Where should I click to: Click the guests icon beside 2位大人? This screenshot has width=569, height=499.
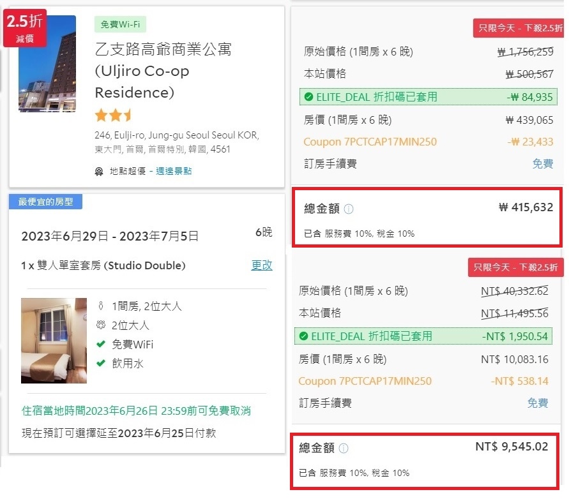tap(100, 325)
